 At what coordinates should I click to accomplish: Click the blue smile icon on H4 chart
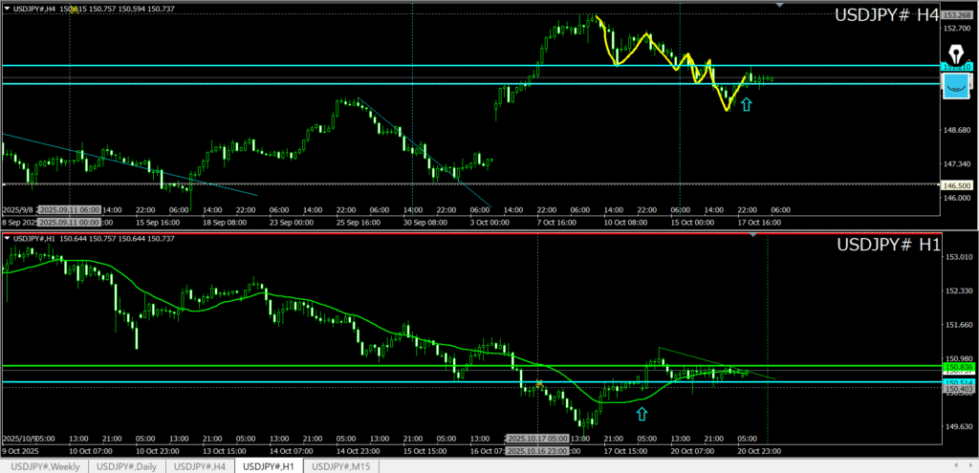pyautogui.click(x=954, y=87)
